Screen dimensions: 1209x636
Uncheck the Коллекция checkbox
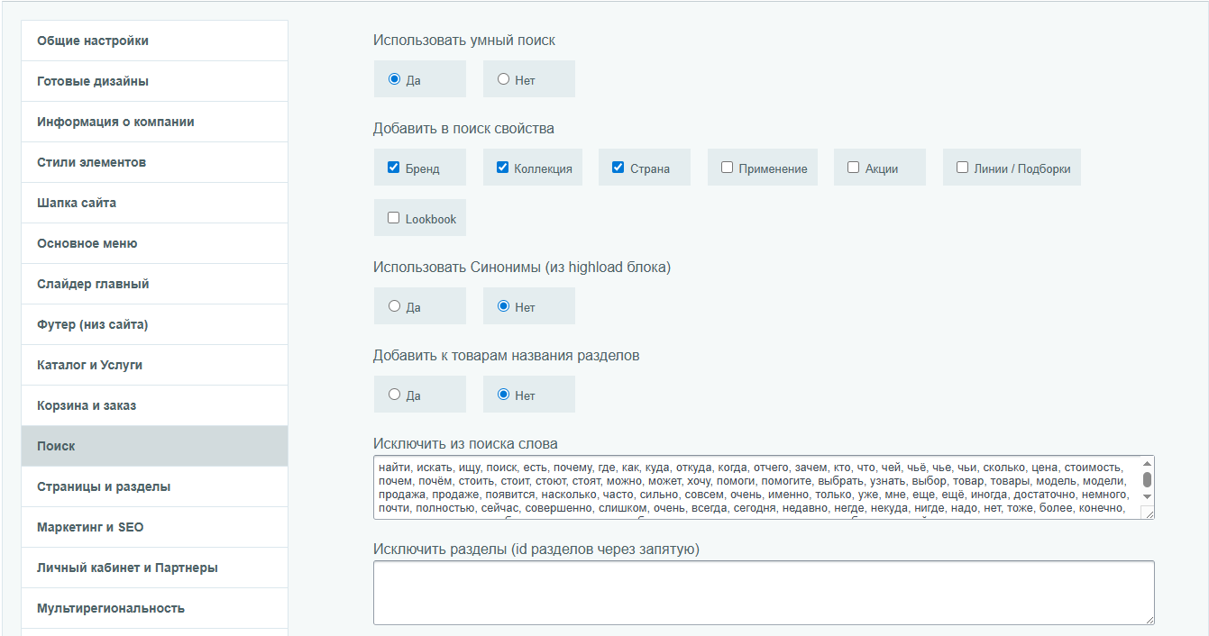coord(502,168)
